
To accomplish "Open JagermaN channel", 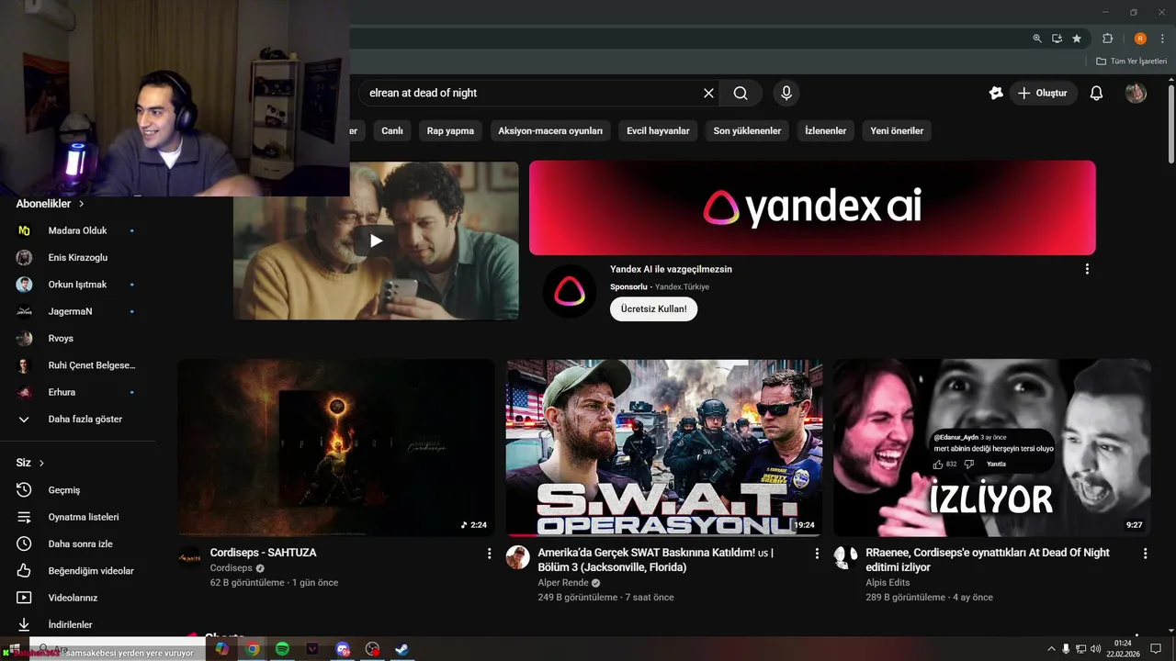I will [x=78, y=311].
